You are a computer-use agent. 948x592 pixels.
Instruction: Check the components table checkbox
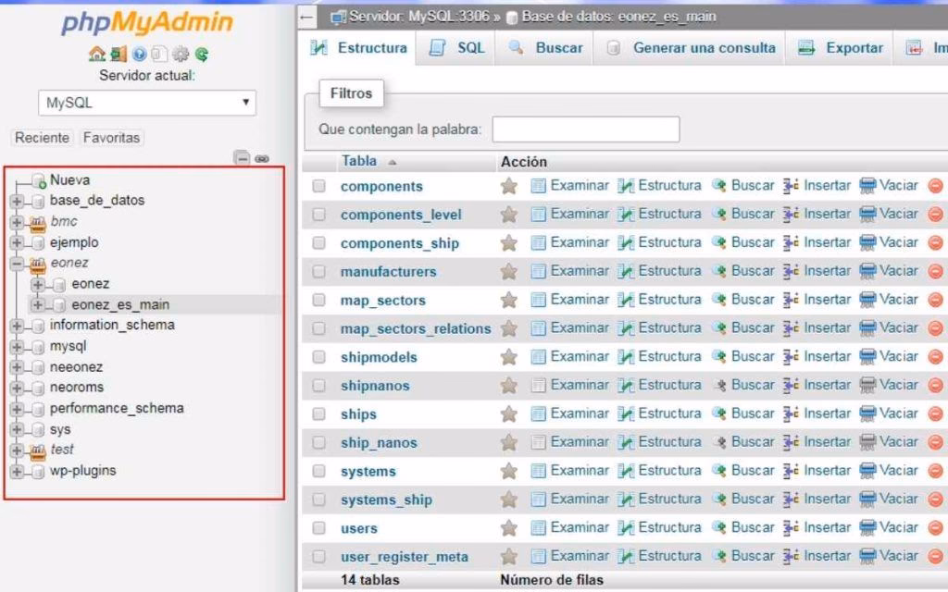(318, 186)
